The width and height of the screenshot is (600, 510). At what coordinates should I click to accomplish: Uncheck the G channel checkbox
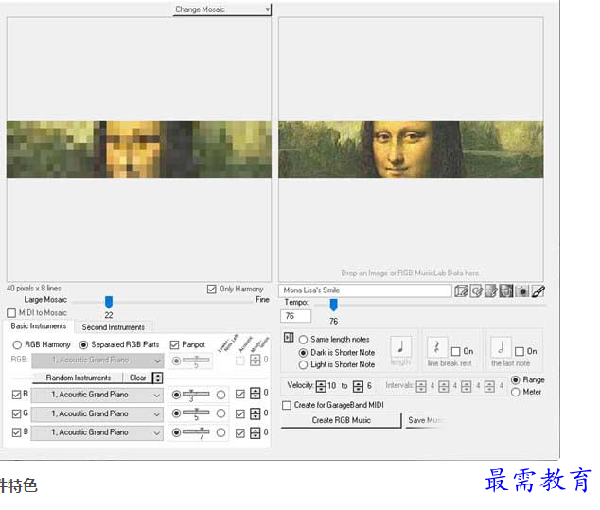tap(16, 414)
